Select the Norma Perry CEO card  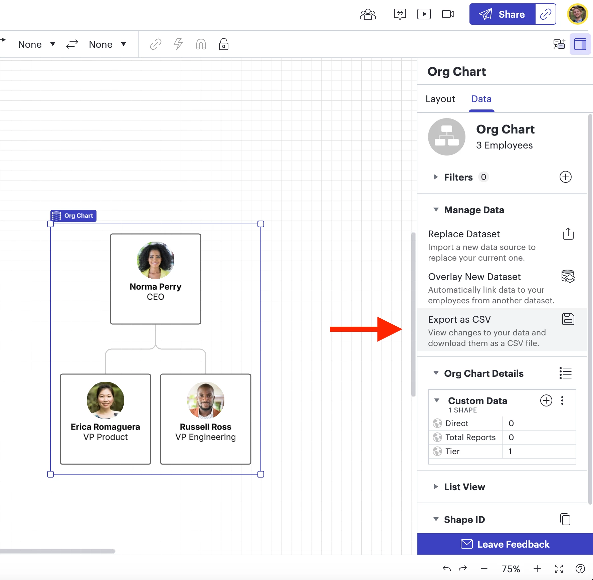point(155,279)
